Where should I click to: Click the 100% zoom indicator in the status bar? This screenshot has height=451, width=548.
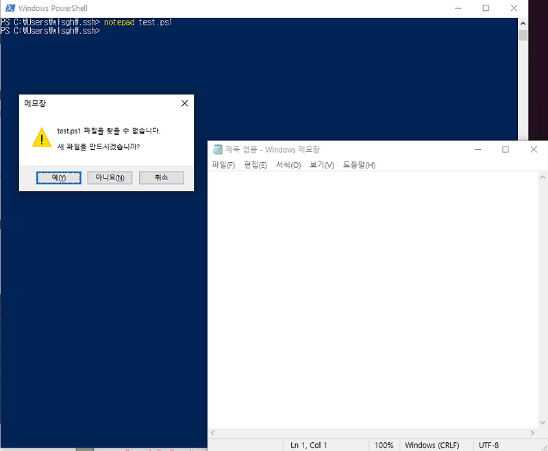tap(384, 445)
